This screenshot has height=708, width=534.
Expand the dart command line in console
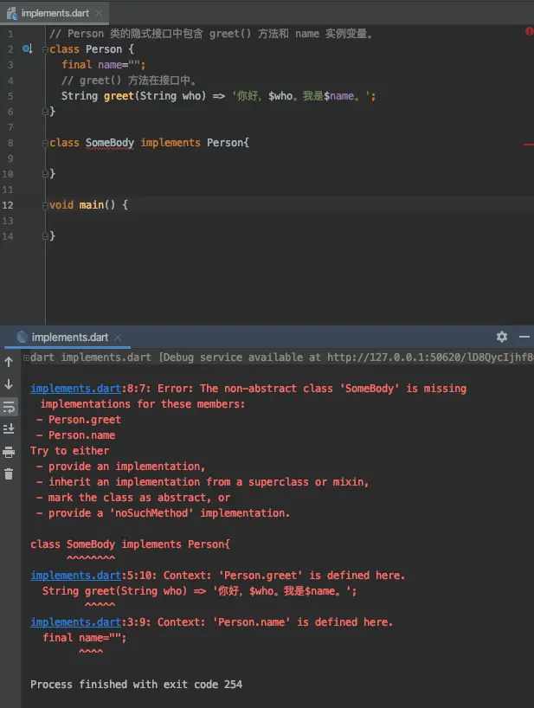(26, 357)
